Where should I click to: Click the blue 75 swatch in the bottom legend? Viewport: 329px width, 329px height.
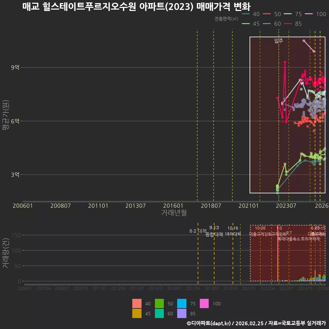pos(182,303)
